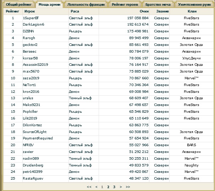Go to page 2 of rankings
This screenshot has width=215, height=191.
point(108,186)
